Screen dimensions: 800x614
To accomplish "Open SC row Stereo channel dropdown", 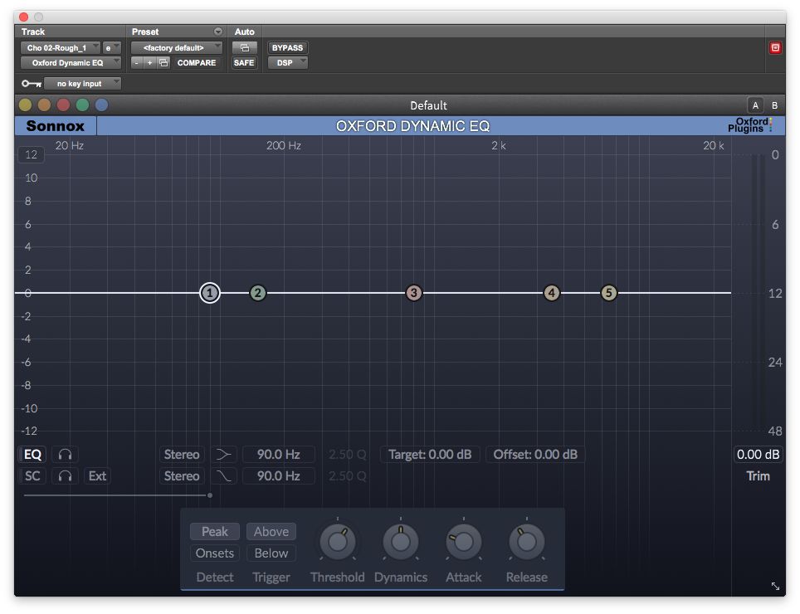I will (x=182, y=475).
